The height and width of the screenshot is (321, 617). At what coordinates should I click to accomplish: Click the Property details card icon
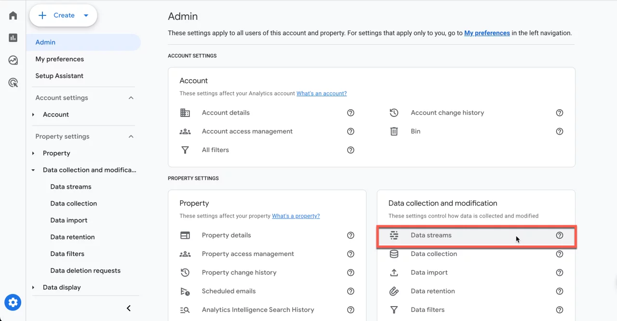[185, 235]
